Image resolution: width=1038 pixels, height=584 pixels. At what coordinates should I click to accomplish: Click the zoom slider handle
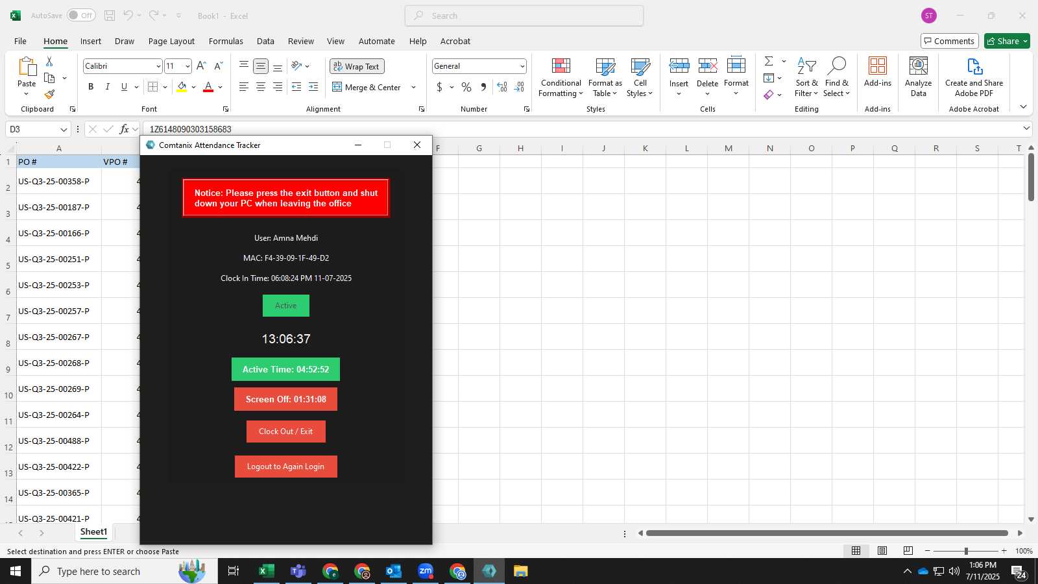966,551
